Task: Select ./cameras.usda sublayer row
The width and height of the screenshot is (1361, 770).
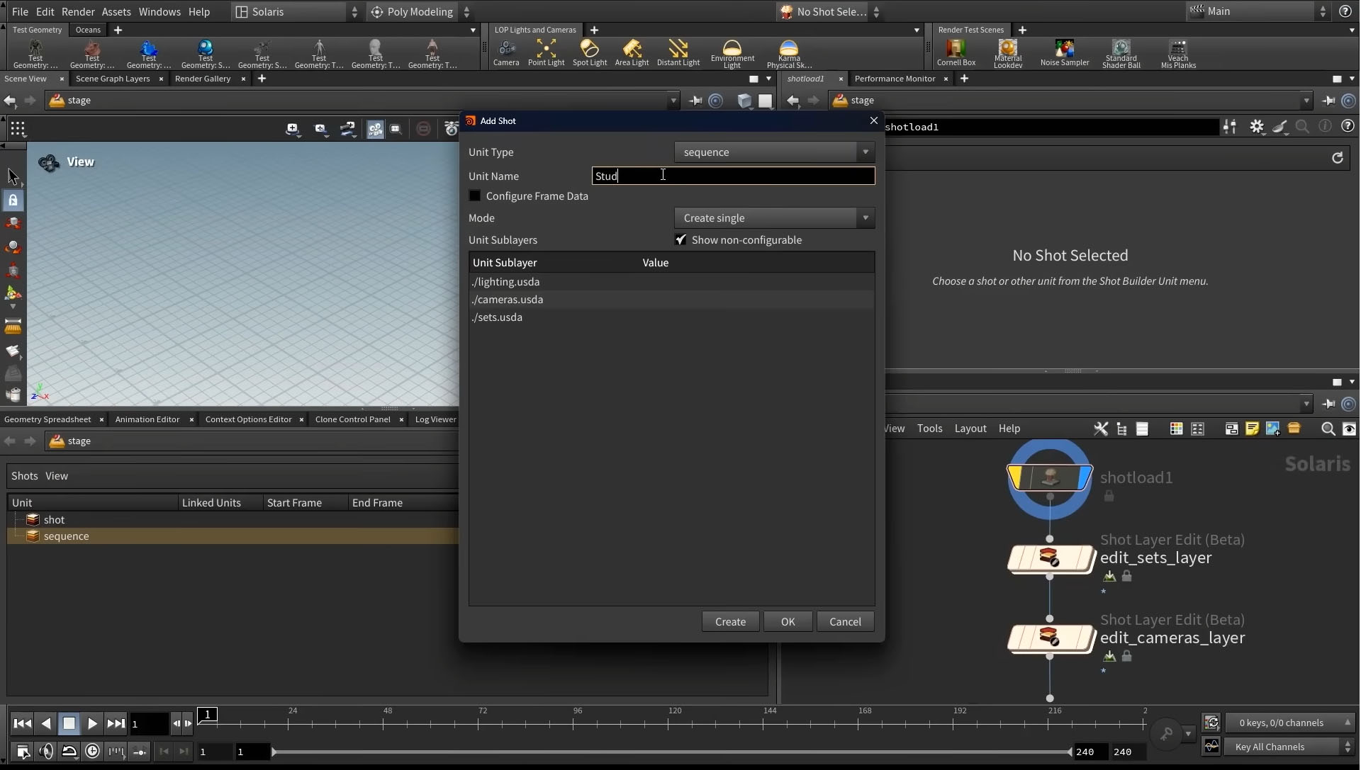Action: point(671,300)
